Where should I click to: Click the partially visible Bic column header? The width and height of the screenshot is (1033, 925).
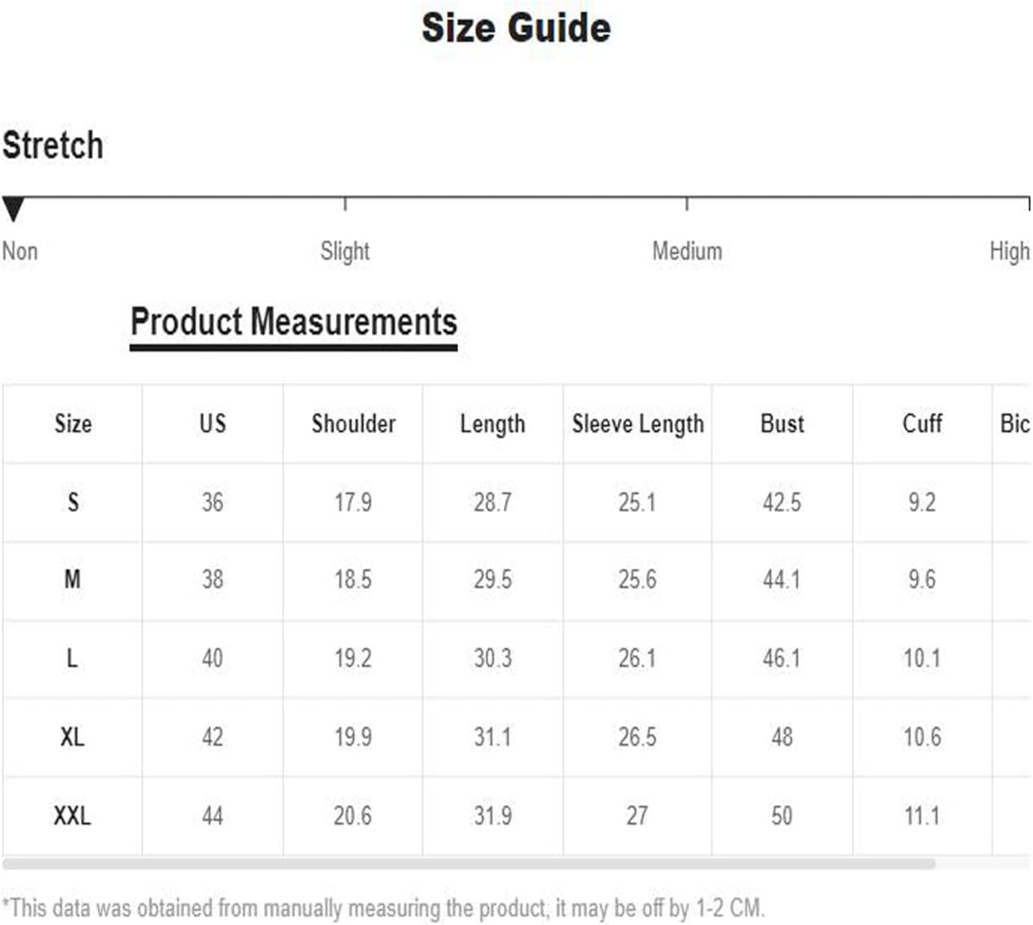[1014, 423]
